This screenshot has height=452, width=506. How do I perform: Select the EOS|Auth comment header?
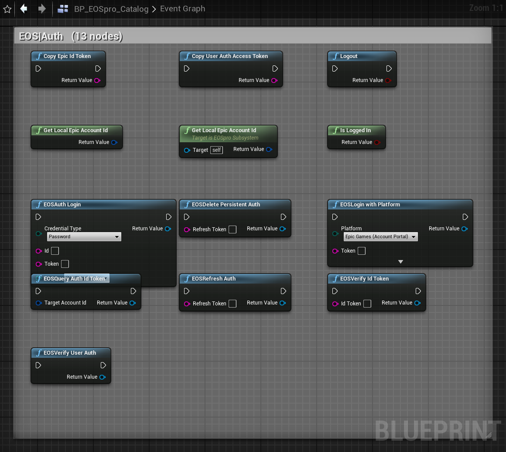click(253, 36)
